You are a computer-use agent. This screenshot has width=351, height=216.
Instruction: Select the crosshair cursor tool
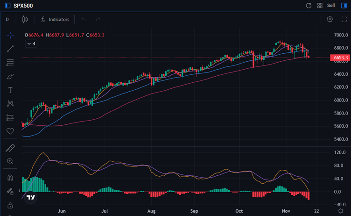click(x=10, y=35)
